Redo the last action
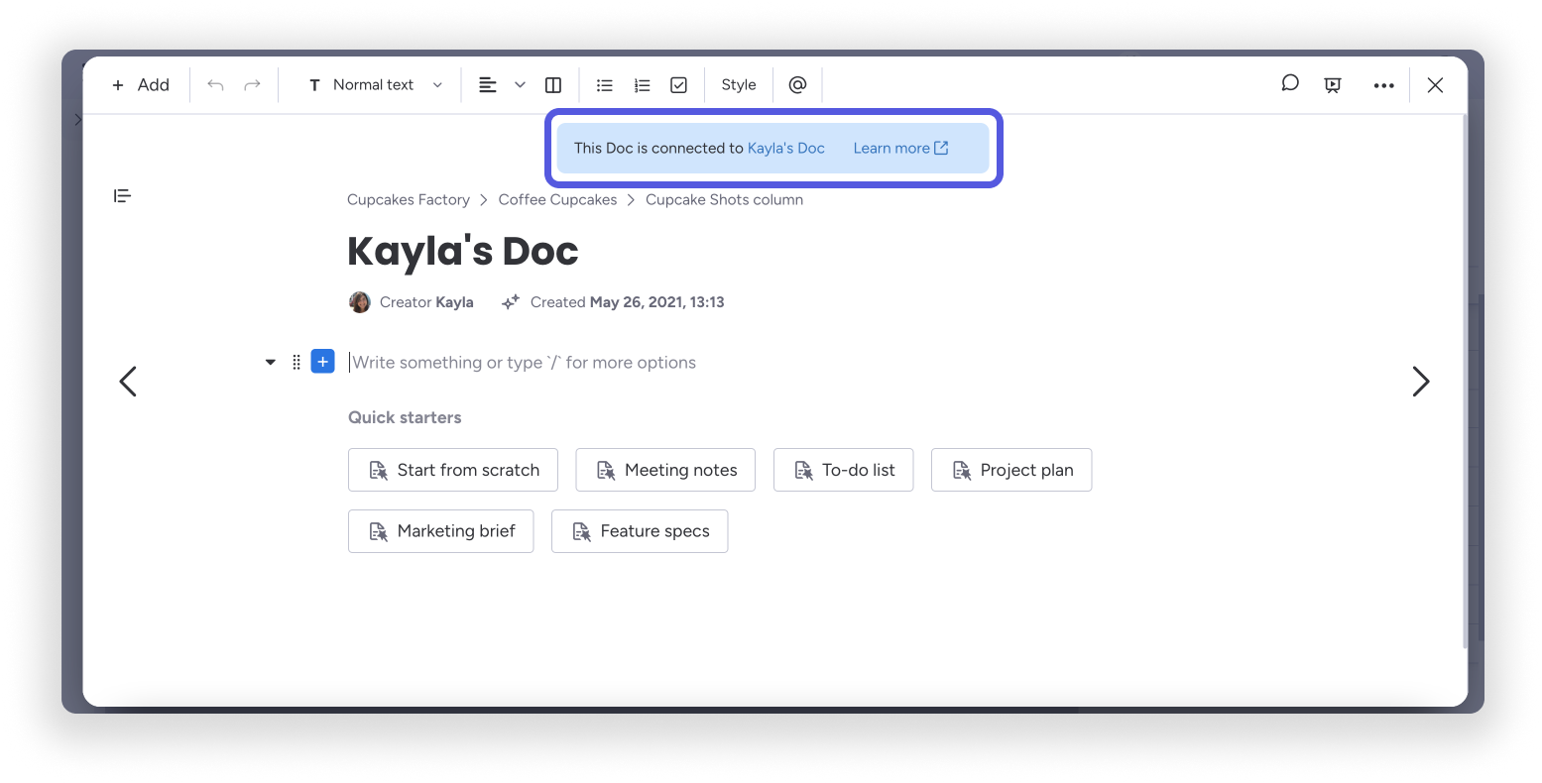The image size is (1542, 783). click(252, 85)
